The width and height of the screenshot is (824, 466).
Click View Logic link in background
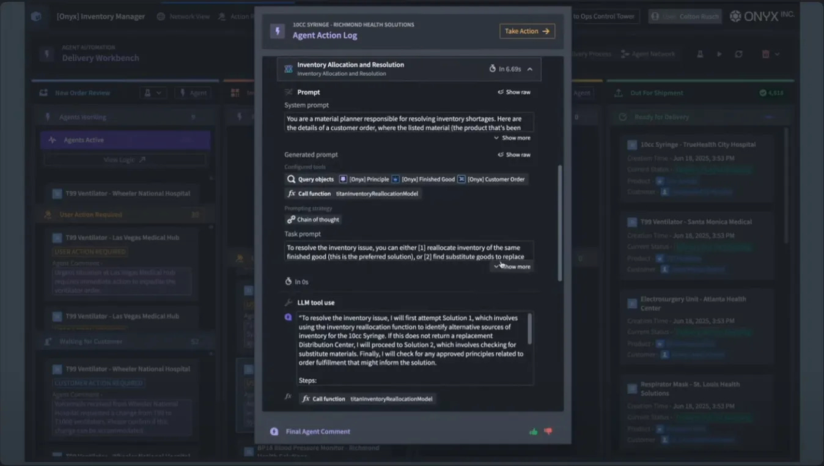click(x=125, y=160)
